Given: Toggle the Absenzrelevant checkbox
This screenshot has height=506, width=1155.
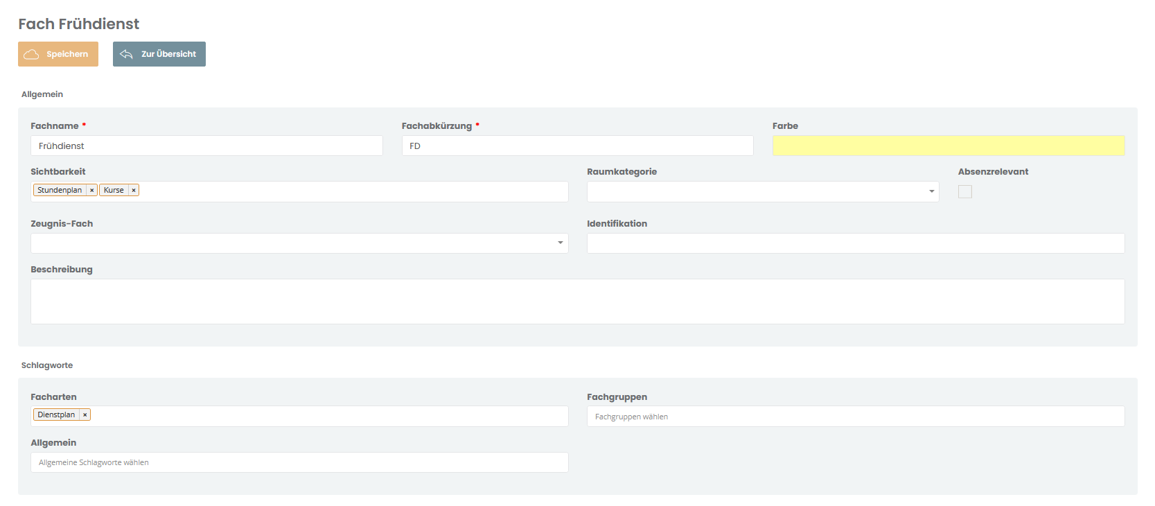Looking at the screenshot, I should click(965, 191).
